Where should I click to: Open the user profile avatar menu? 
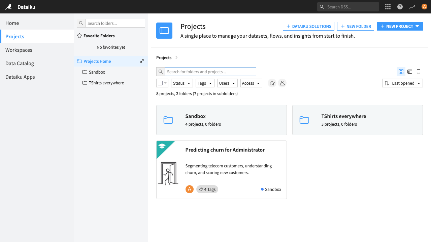[424, 7]
